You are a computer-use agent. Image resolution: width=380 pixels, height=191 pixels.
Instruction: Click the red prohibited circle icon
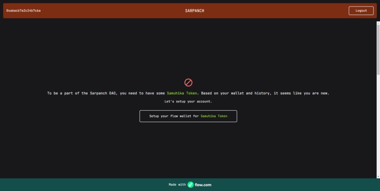pyautogui.click(x=188, y=83)
